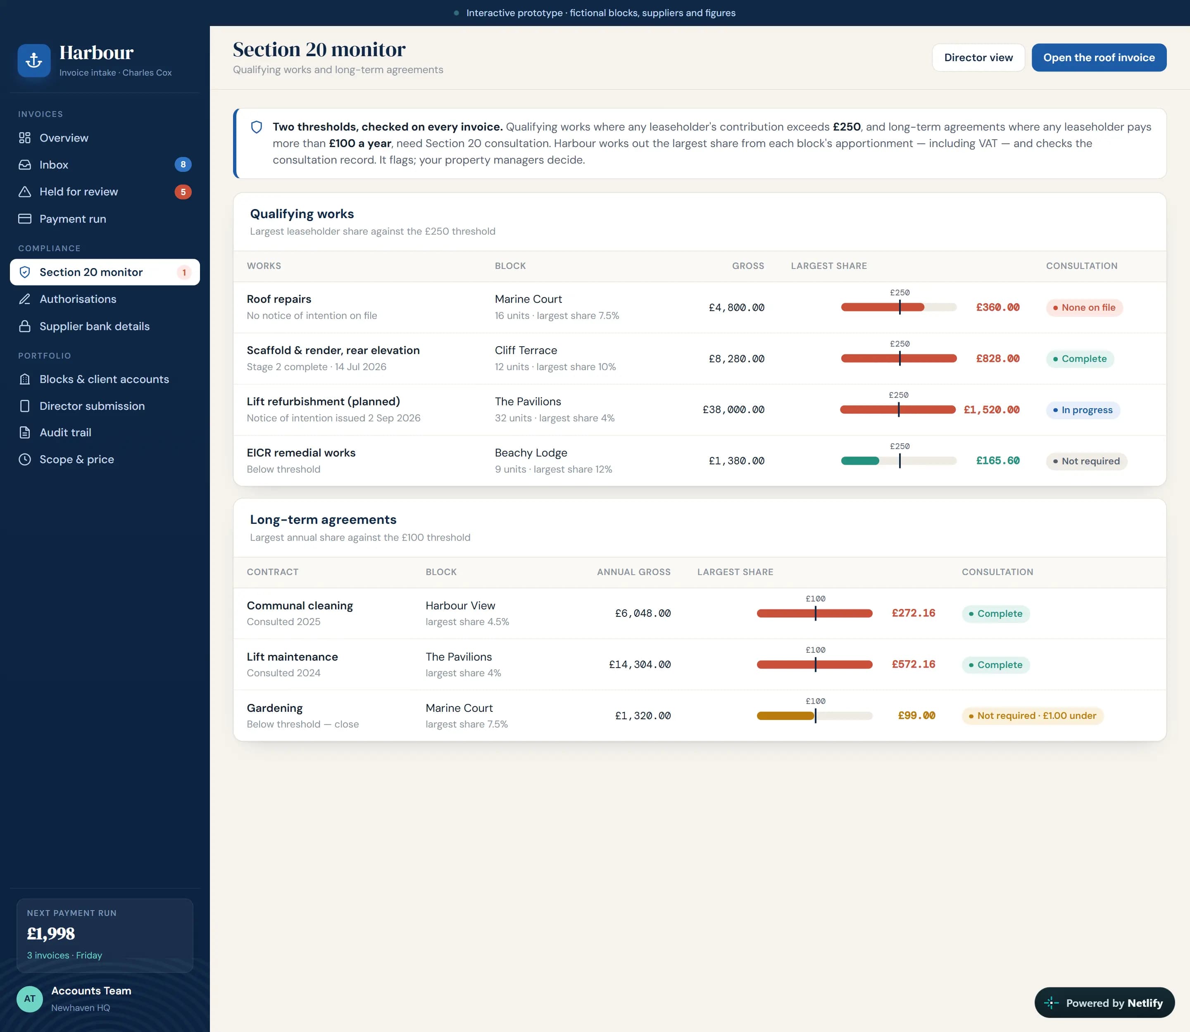Screen dimensions: 1190x1032
Task: Click the £38,000.00 gross amount
Action: (733, 410)
